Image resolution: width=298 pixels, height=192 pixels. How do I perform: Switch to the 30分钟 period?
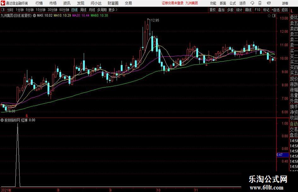click(52, 10)
